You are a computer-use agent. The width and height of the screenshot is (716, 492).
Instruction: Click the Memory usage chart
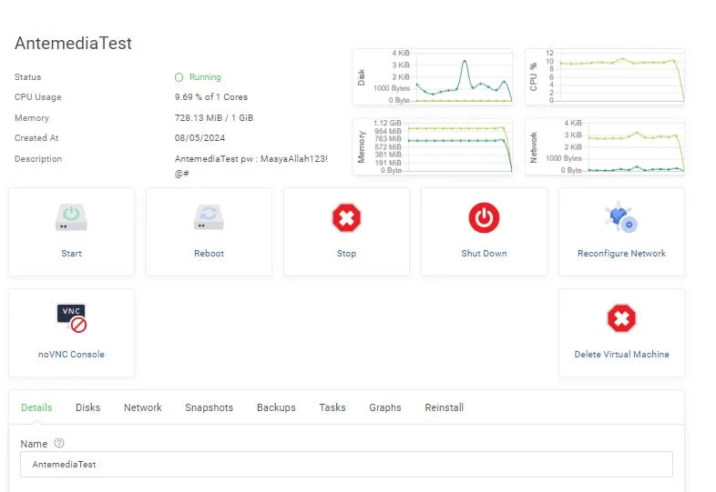(x=434, y=146)
